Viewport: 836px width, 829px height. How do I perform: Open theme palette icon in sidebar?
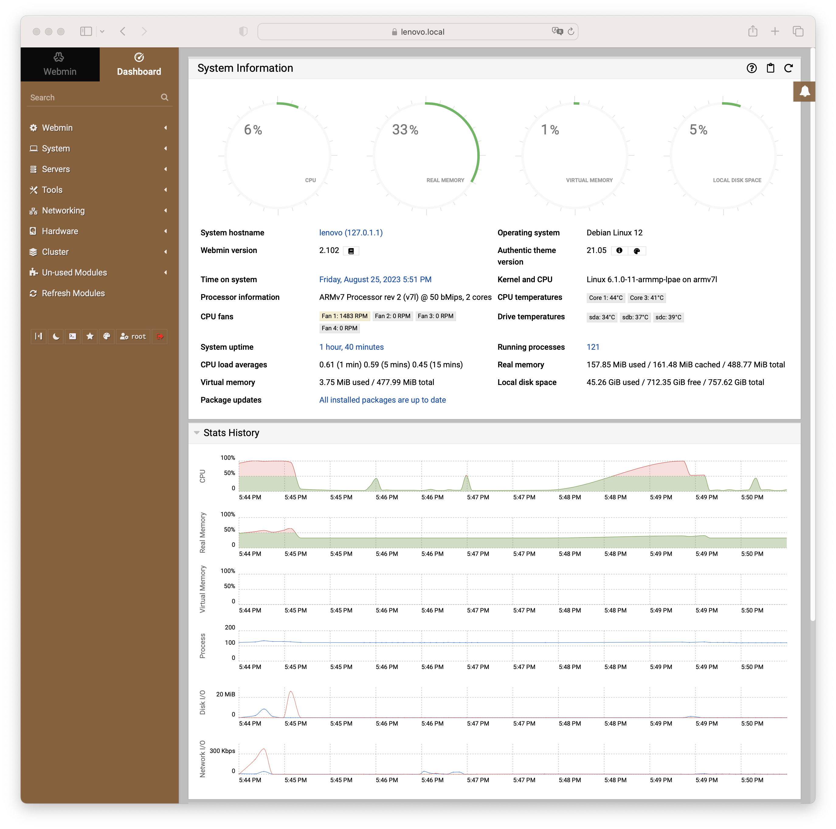[106, 336]
